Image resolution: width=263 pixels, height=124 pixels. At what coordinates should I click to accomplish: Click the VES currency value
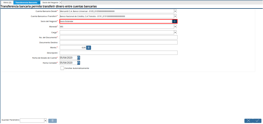[x=61, y=26]
